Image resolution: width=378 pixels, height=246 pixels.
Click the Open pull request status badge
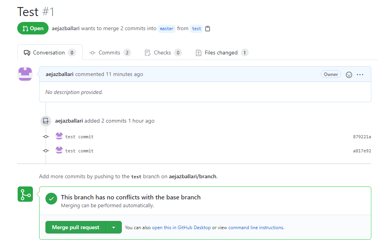(33, 29)
